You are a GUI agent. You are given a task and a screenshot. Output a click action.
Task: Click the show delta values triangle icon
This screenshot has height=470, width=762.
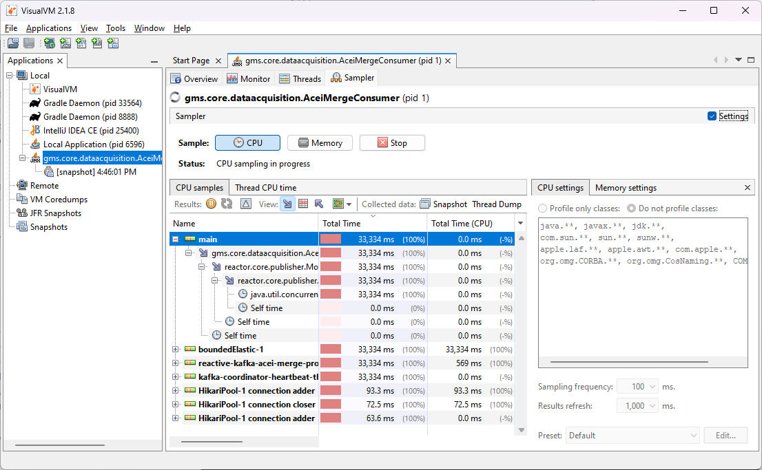click(246, 204)
